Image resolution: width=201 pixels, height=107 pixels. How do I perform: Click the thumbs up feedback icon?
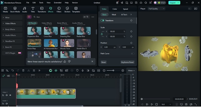pyautogui.click(x=65, y=62)
